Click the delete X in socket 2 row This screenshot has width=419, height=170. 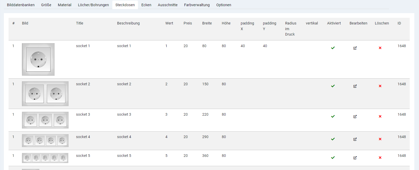(x=380, y=86)
